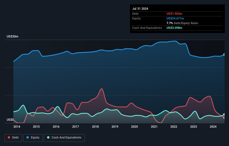The height and width of the screenshot is (146, 229).
Task: Select the 2020 x-axis year label
Action: [134, 127]
